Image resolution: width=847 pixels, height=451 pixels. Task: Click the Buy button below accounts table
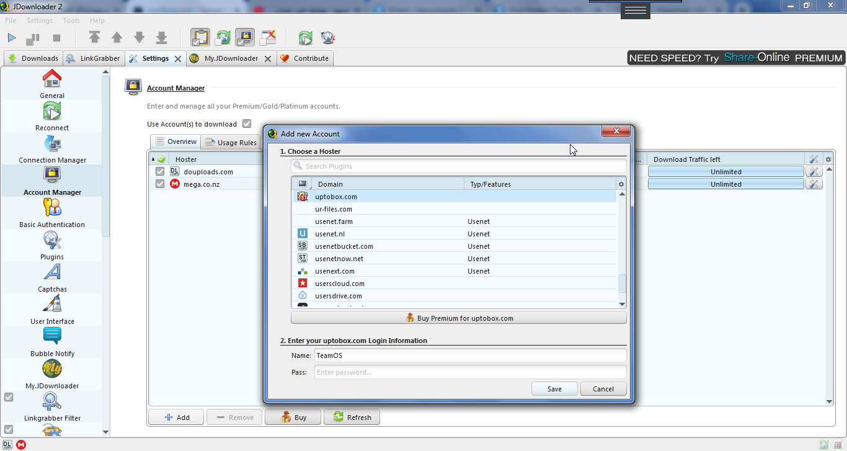tap(293, 418)
